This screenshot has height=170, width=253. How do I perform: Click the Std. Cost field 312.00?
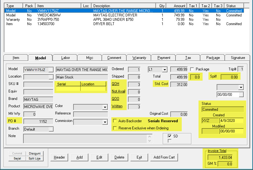click(x=179, y=84)
